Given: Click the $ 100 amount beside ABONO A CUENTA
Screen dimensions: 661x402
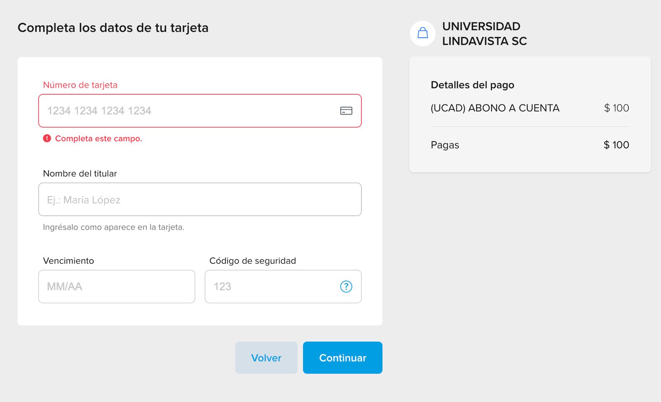Looking at the screenshot, I should tap(616, 108).
